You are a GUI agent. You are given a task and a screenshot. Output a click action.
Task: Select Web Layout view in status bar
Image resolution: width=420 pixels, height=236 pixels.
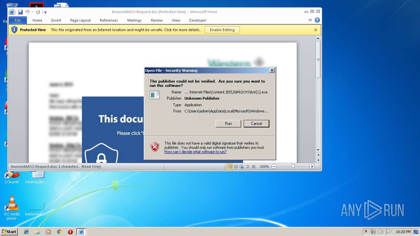pos(241,167)
